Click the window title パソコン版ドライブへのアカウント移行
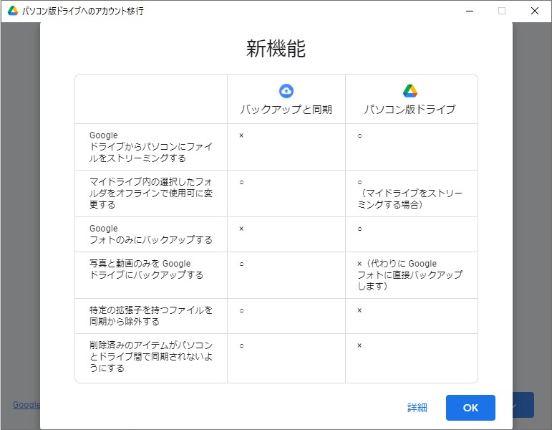 point(83,11)
